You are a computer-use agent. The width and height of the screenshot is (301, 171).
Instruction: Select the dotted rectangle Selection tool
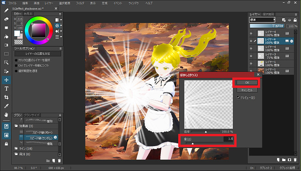[x=6, y=54]
